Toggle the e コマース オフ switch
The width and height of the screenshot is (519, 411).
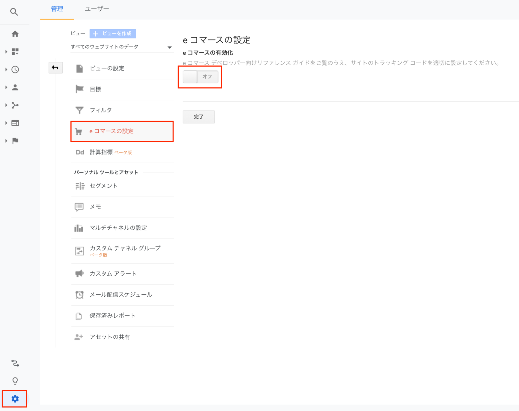(x=200, y=77)
